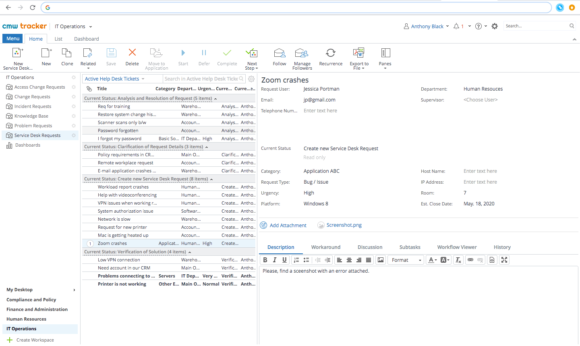Reload the browser page
Image resolution: width=580 pixels, height=346 pixels.
click(x=33, y=7)
